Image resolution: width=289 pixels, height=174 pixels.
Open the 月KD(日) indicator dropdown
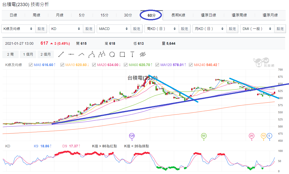[210, 29]
